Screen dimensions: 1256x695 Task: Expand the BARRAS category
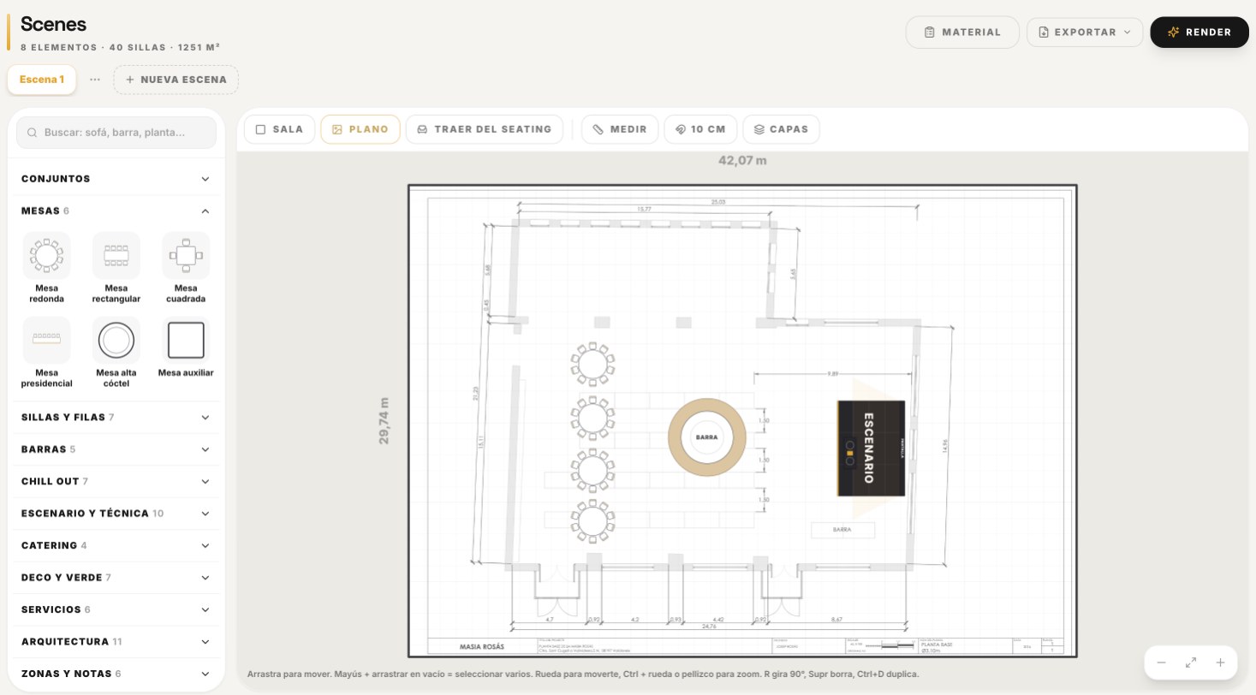116,449
